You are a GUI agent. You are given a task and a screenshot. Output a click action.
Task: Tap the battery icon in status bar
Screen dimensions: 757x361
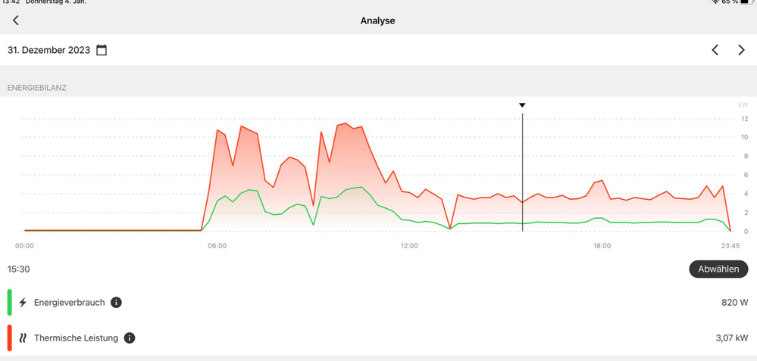(x=746, y=2)
